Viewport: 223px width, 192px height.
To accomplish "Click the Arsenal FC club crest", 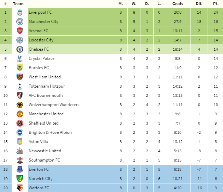I will pos(20,31).
